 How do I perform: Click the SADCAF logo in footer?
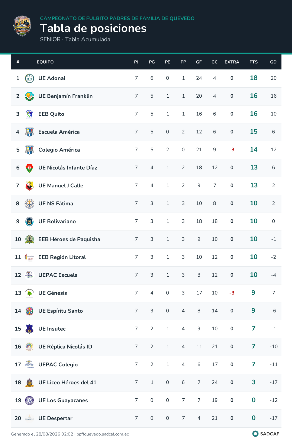[x=266, y=434]
